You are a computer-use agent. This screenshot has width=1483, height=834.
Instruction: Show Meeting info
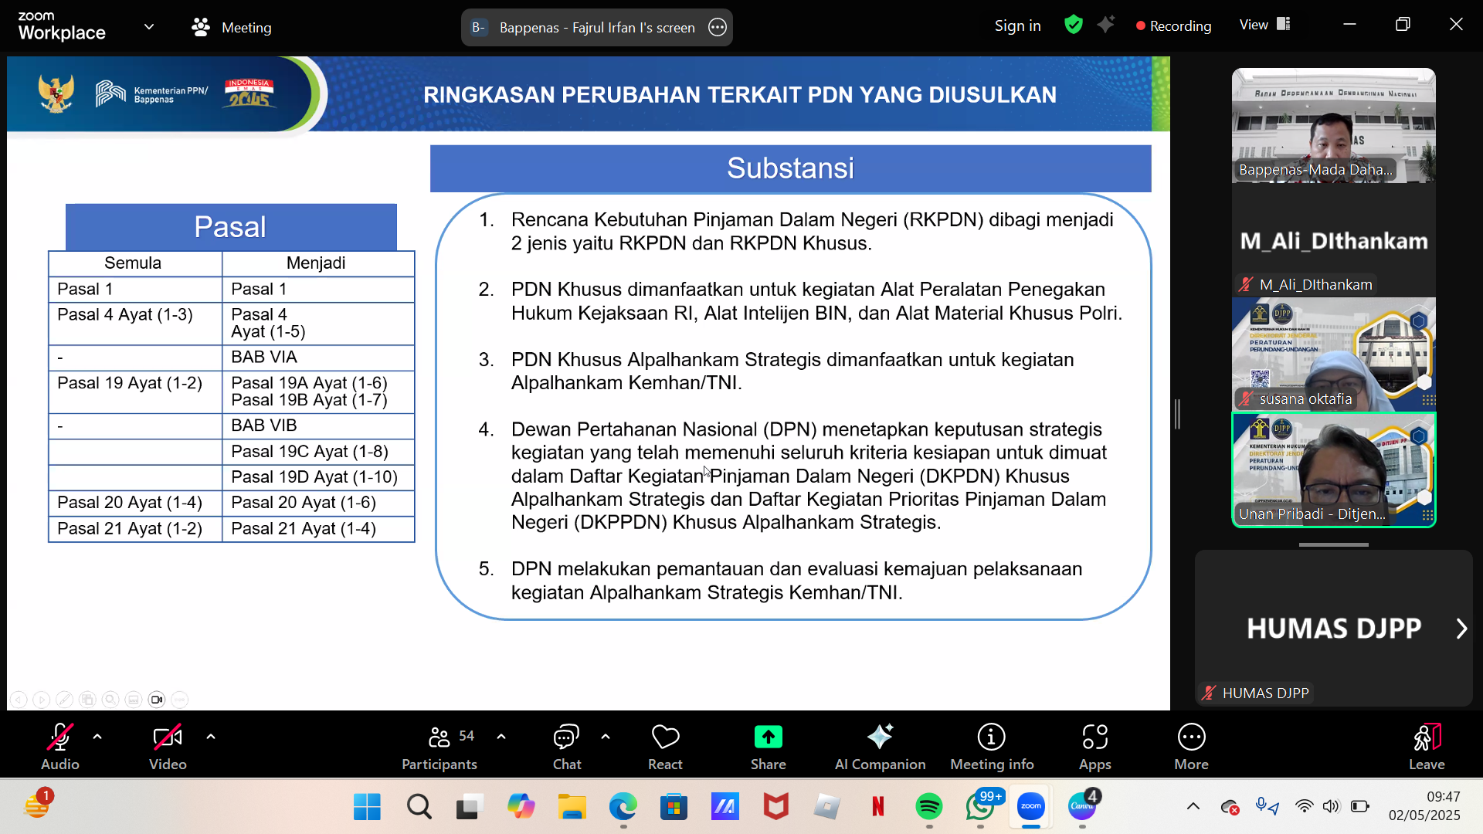992,747
